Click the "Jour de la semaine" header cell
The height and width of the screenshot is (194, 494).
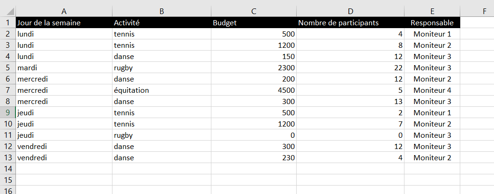(x=64, y=22)
